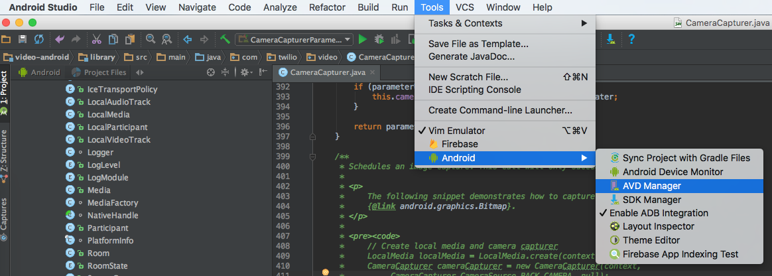
Task: Click the SDK download icon in toolbar
Action: click(611, 39)
